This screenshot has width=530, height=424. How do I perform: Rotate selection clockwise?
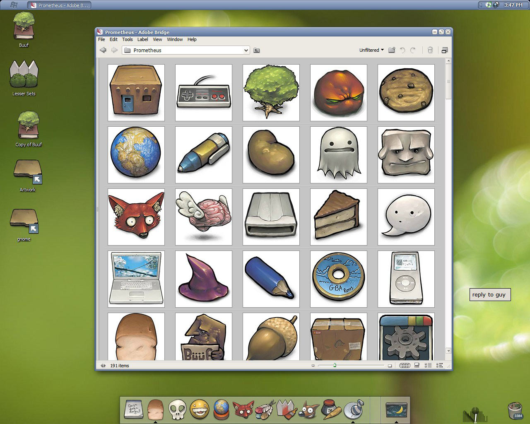point(413,50)
